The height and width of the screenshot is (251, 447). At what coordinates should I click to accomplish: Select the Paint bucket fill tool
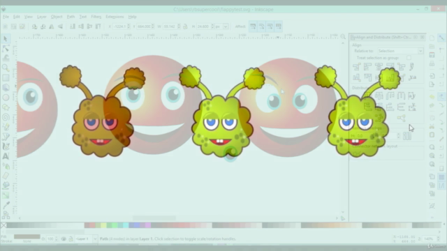pyautogui.click(x=6, y=185)
